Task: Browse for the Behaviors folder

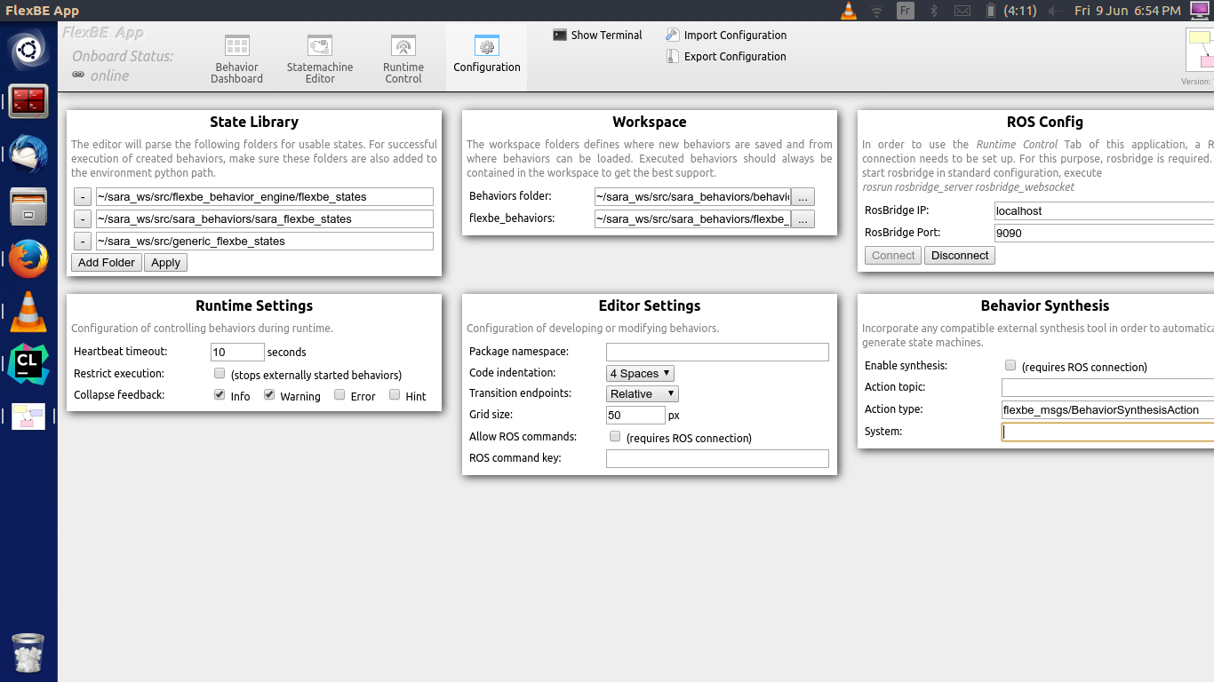Action: (x=803, y=197)
